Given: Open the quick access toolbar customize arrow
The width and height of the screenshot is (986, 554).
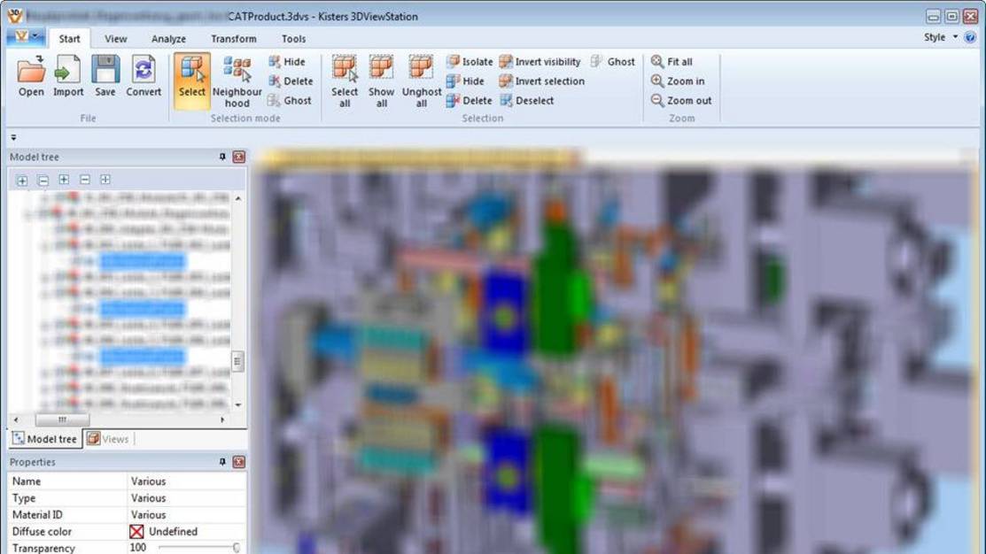Looking at the screenshot, I should pyautogui.click(x=13, y=137).
